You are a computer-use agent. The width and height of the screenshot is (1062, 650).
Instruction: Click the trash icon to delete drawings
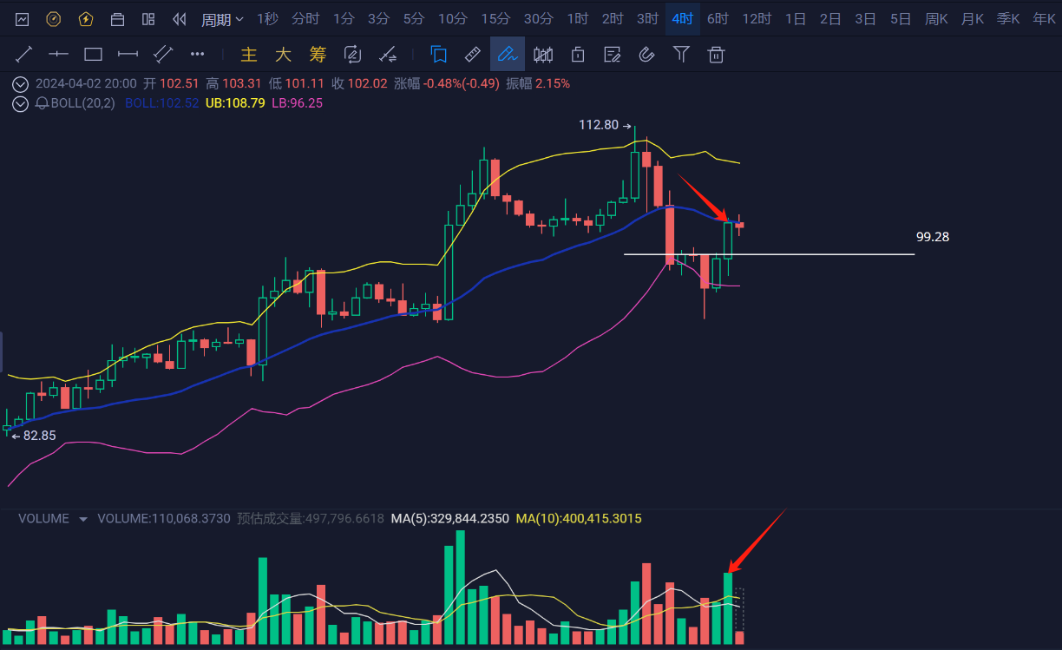pos(716,55)
